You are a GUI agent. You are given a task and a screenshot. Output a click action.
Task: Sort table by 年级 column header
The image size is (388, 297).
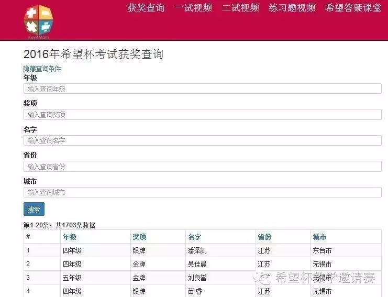pos(70,237)
